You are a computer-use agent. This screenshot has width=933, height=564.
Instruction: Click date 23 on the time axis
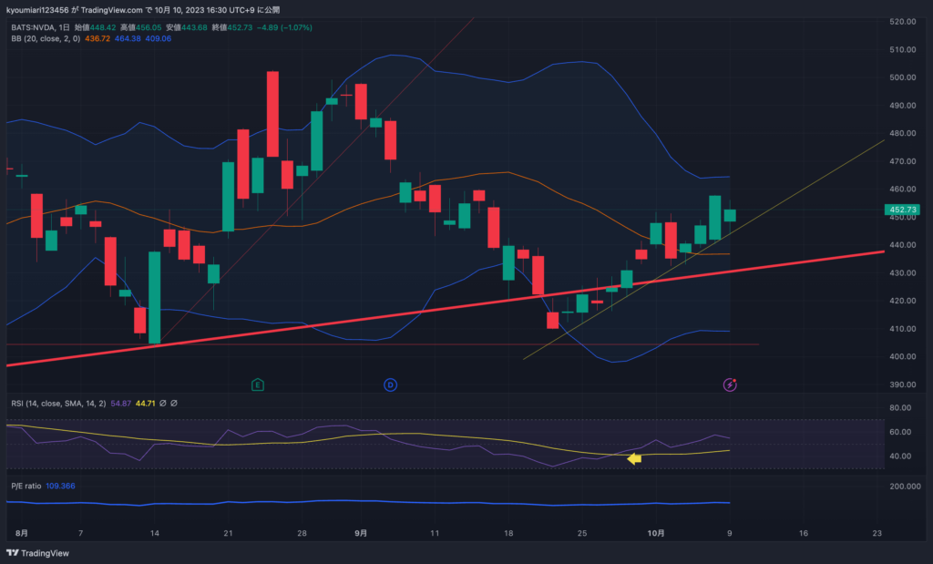click(x=877, y=533)
